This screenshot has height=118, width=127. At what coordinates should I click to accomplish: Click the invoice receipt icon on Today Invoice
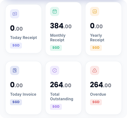tap(15, 70)
